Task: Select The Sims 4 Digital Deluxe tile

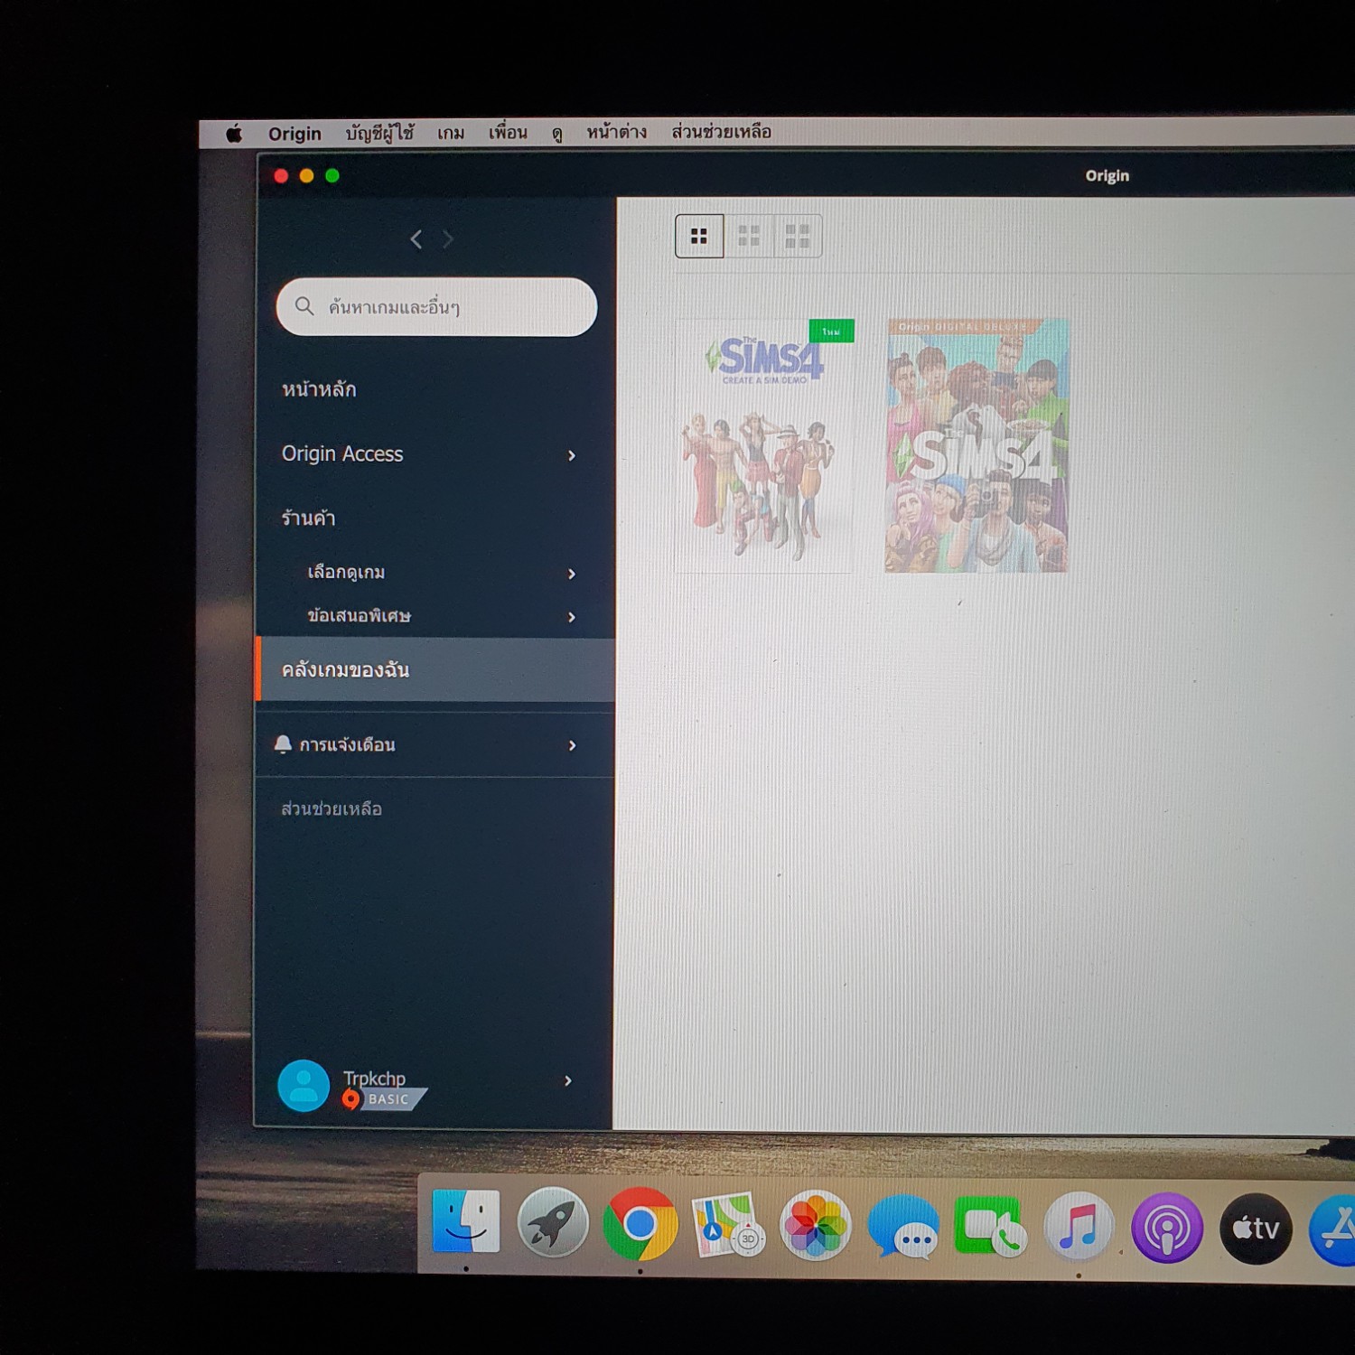Action: 977,445
